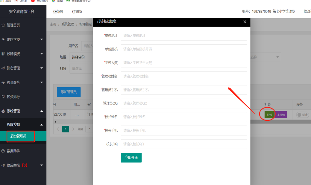Focus the 管理员QQ input field
The width and height of the screenshot is (311, 185).
184,103
